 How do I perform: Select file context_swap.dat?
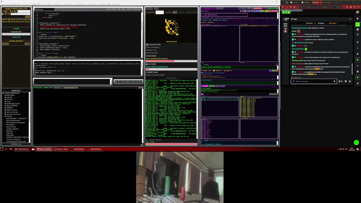[12, 129]
